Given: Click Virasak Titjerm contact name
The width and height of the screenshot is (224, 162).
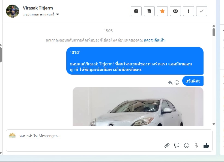Looking at the screenshot, I should [x=38, y=8].
